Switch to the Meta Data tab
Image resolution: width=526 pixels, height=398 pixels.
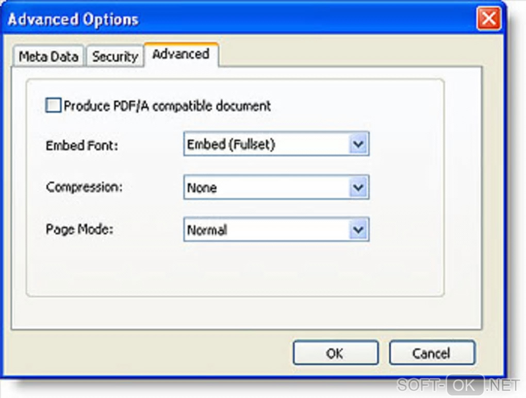48,56
